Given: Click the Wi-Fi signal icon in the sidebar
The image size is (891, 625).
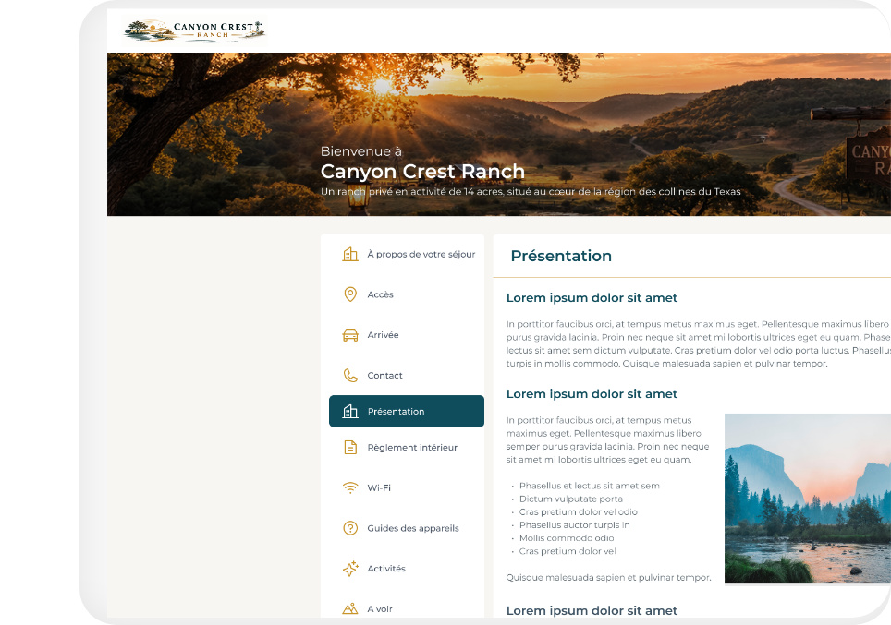Looking at the screenshot, I should click(350, 487).
